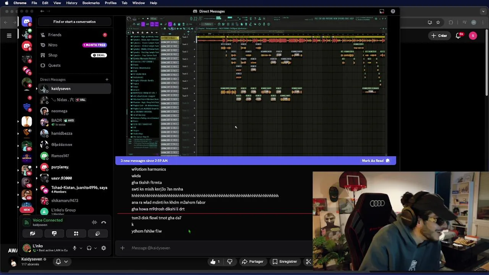Open channel notification bell dropdown
This screenshot has height=275, width=489.
(62, 262)
